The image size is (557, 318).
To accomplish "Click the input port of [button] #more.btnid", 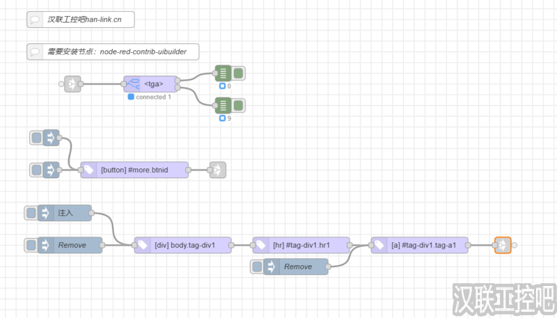I will 81,170.
